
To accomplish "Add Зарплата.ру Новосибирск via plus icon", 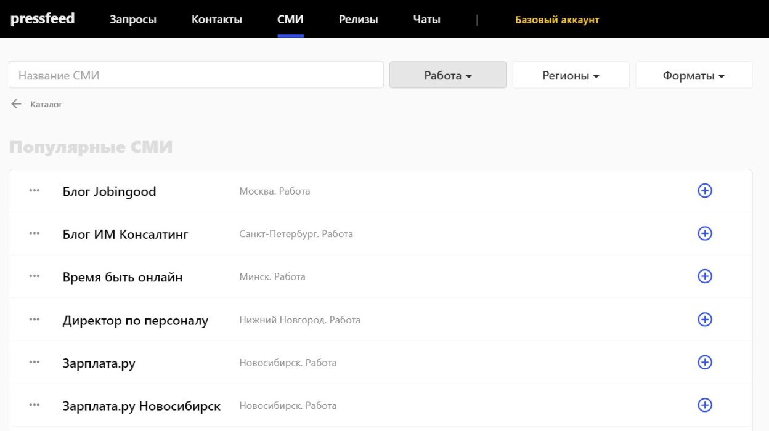I will pyautogui.click(x=704, y=405).
